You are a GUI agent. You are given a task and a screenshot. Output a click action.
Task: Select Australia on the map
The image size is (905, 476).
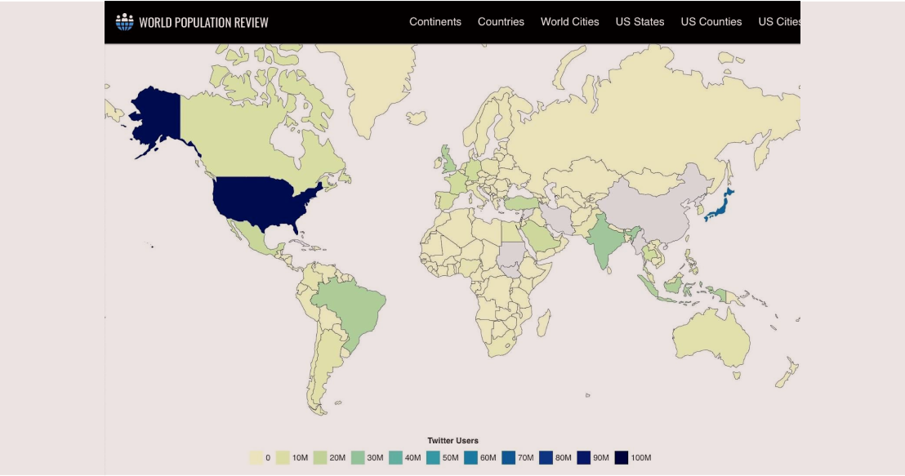pos(710,337)
